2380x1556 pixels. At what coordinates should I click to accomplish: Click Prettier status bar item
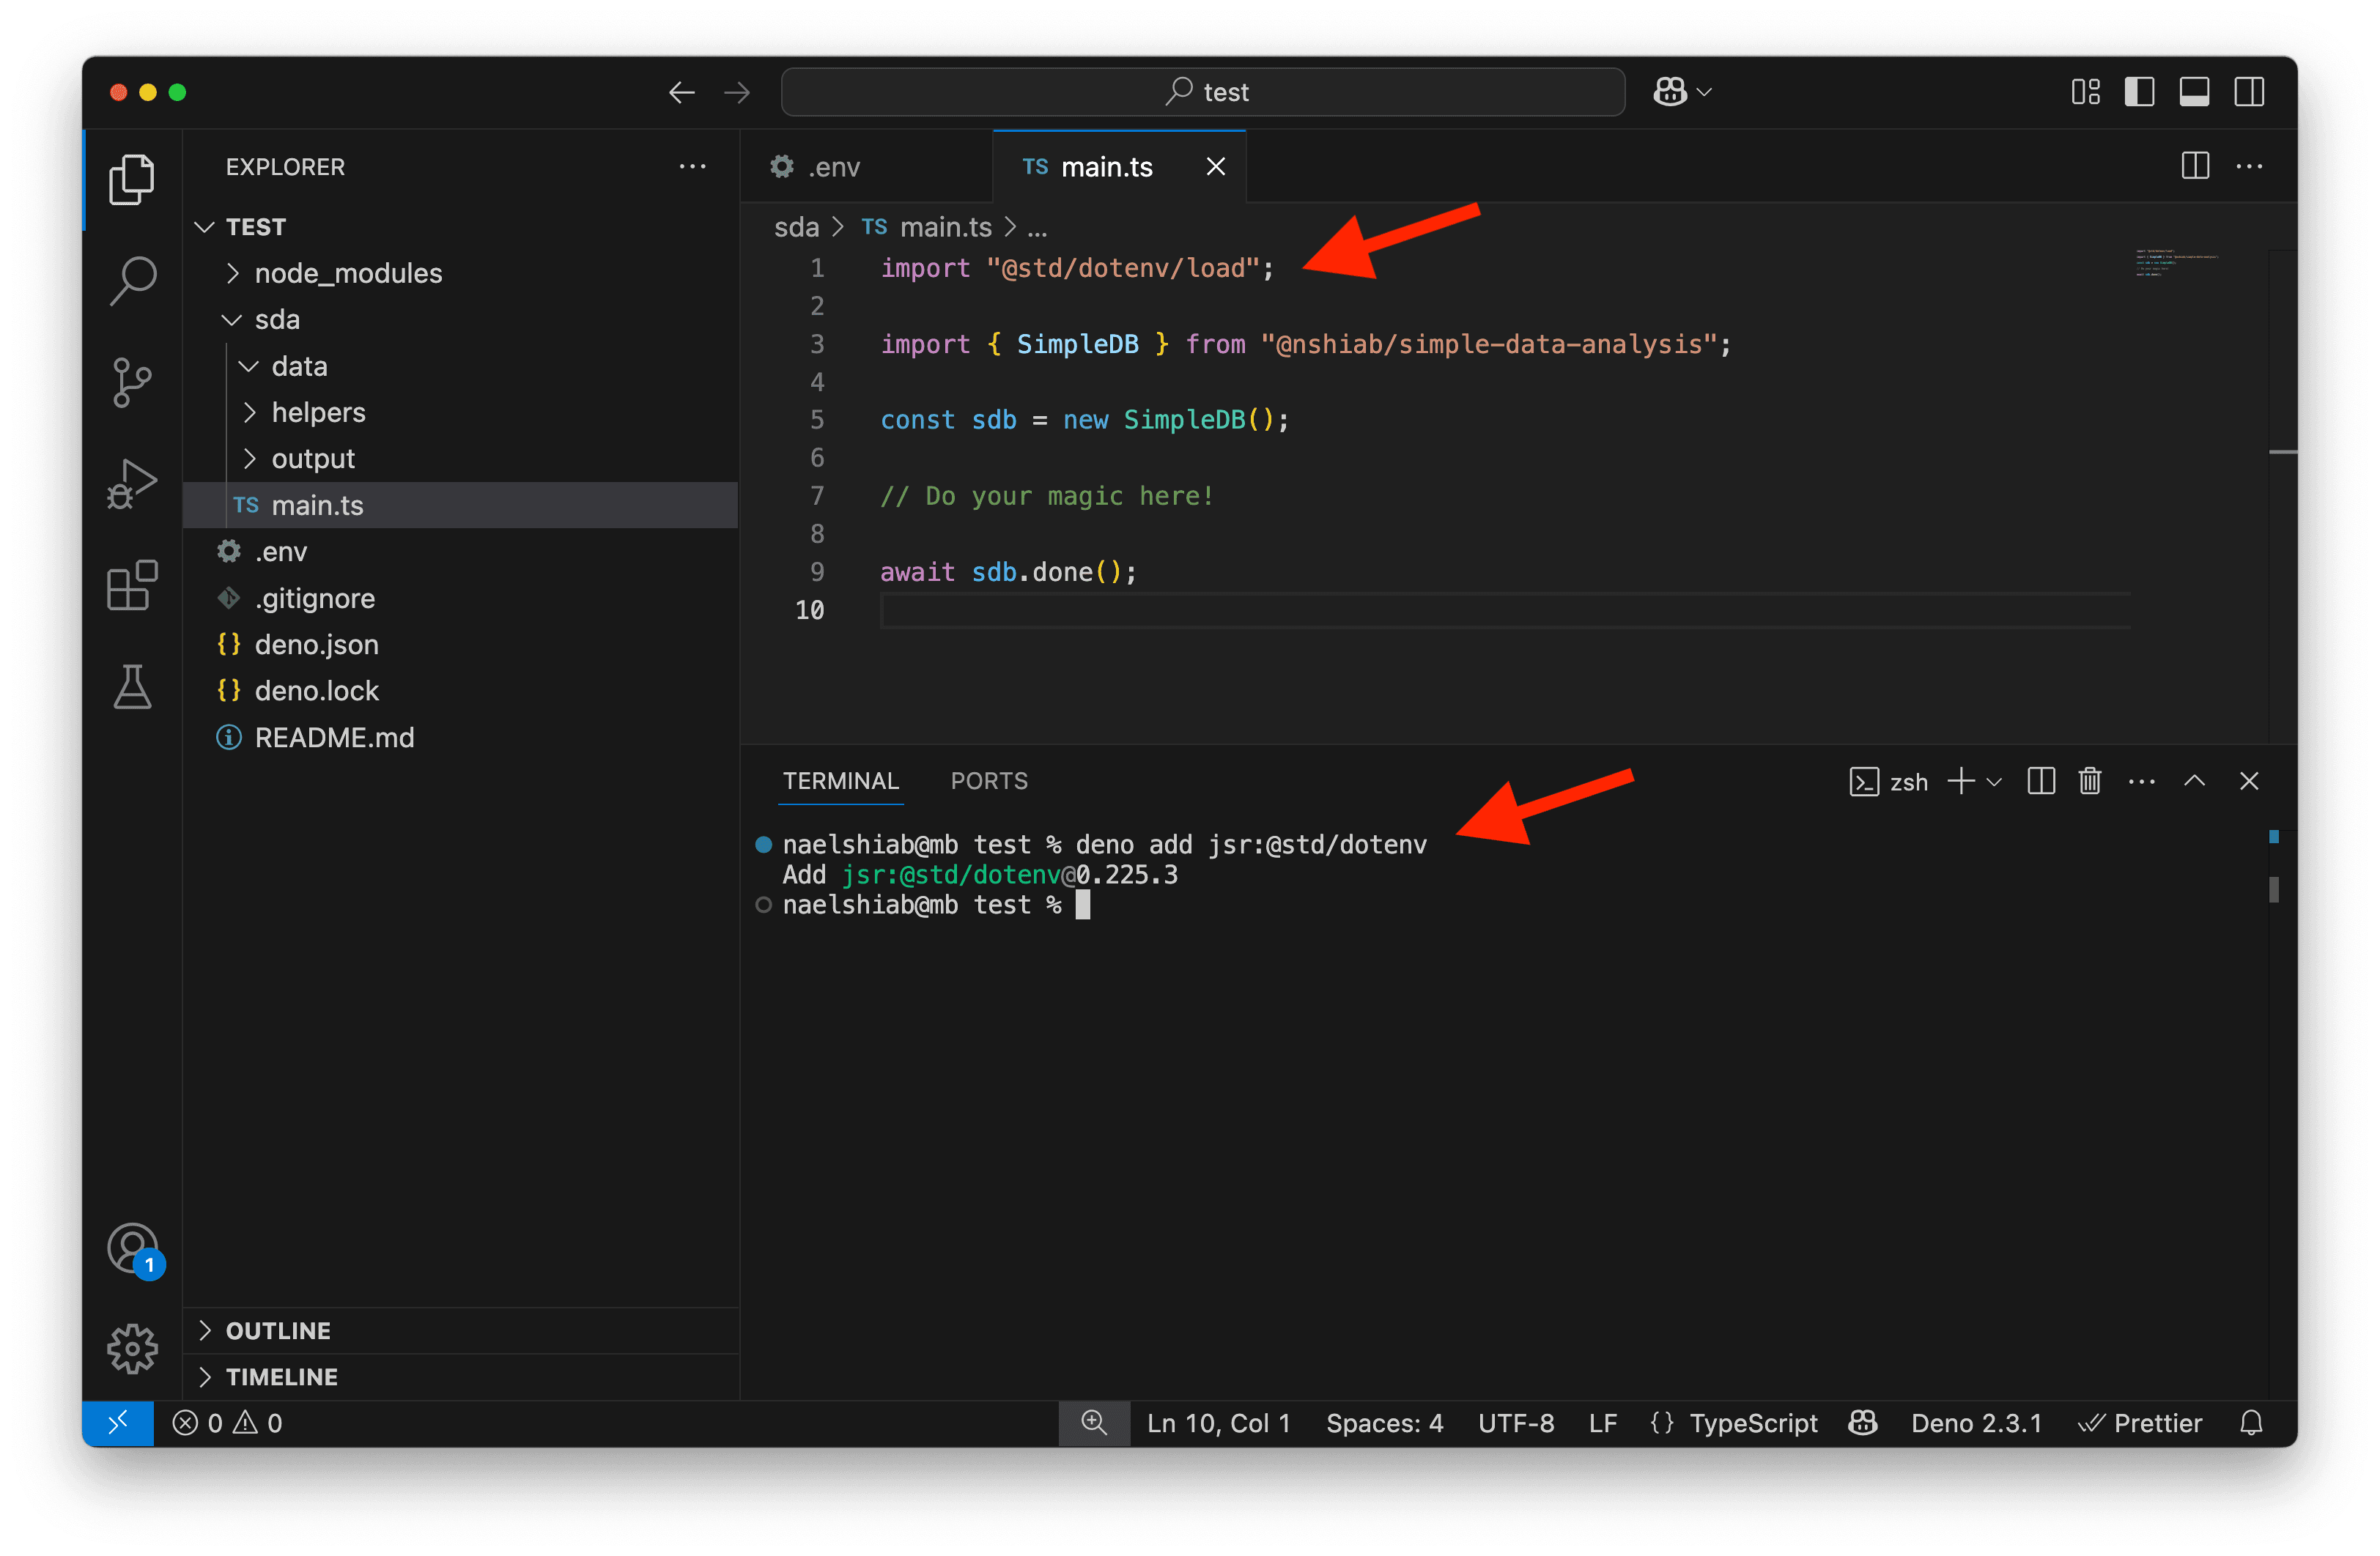[x=2140, y=1423]
